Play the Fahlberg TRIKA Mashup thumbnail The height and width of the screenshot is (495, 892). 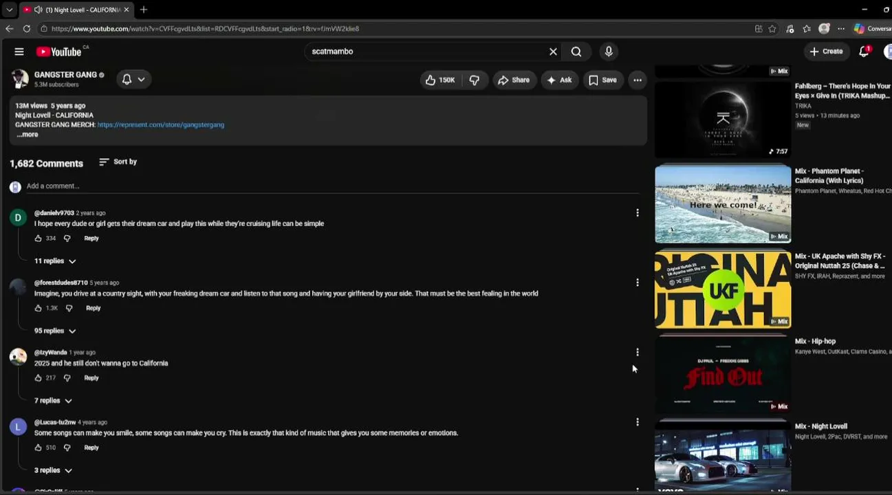click(723, 120)
